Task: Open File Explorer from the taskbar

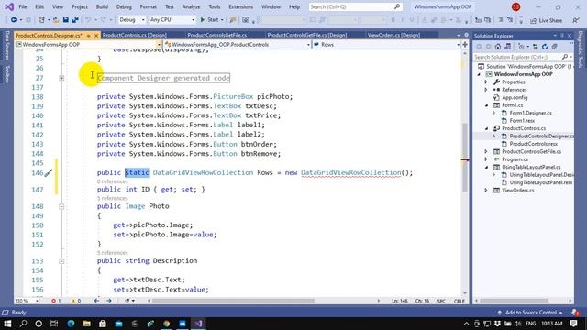Action: 87,324
